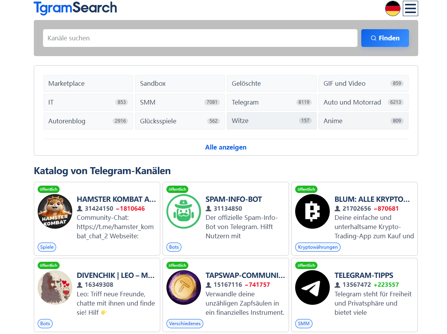Open the Blum black bitcoin-style avatar
Image resolution: width=447 pixels, height=334 pixels.
(x=312, y=211)
